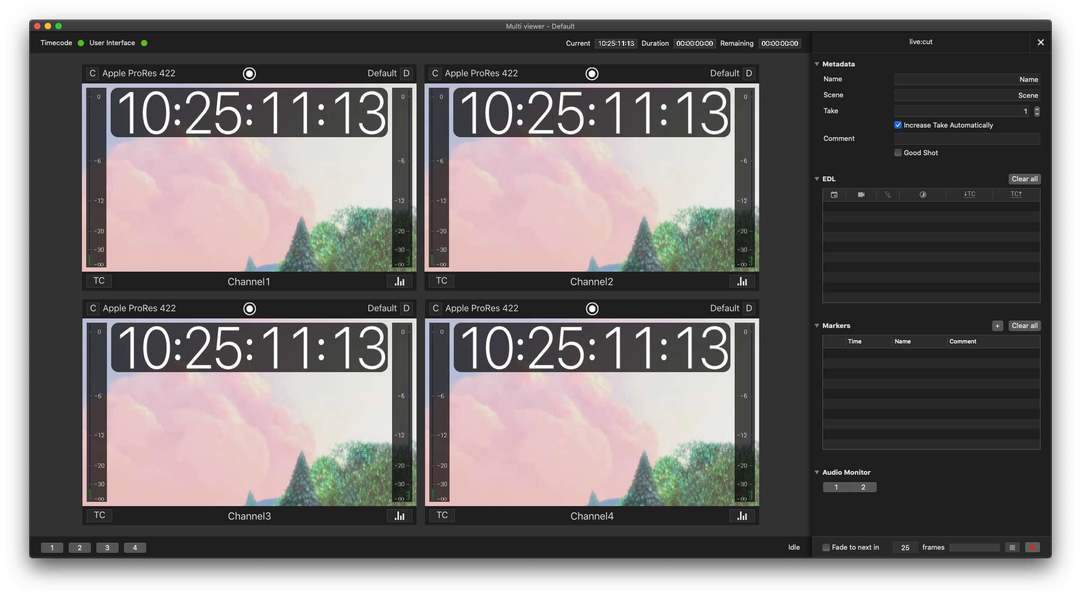Click the record target icon above Channel4
The height and width of the screenshot is (597, 1081).
coord(592,309)
